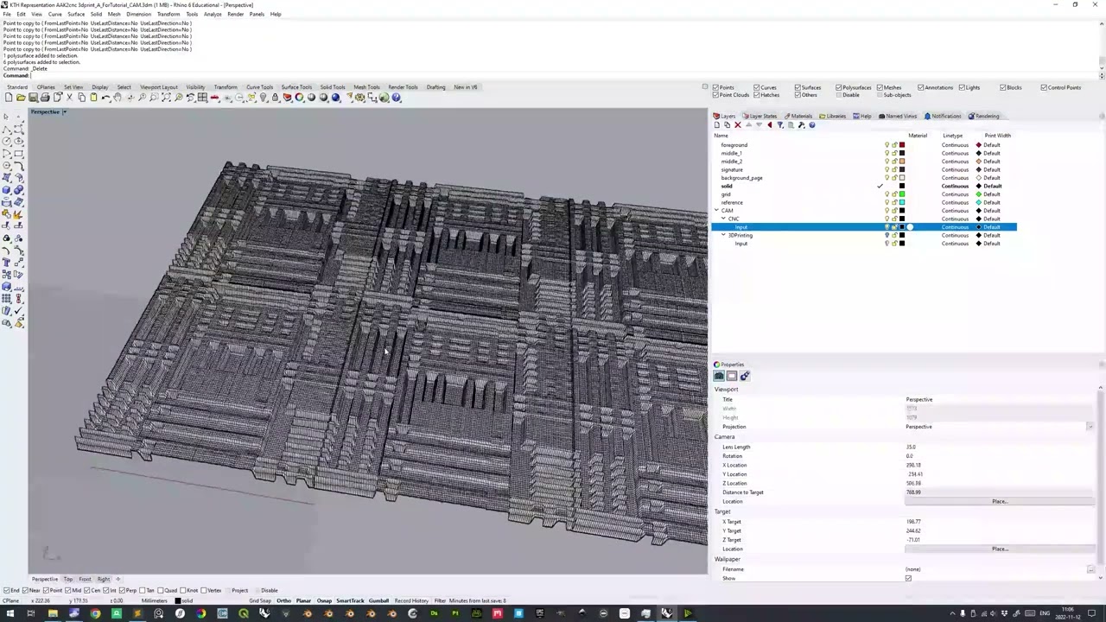This screenshot has width=1106, height=622.
Task: Click the middle_2 layer orange color swatch
Action: [902, 162]
